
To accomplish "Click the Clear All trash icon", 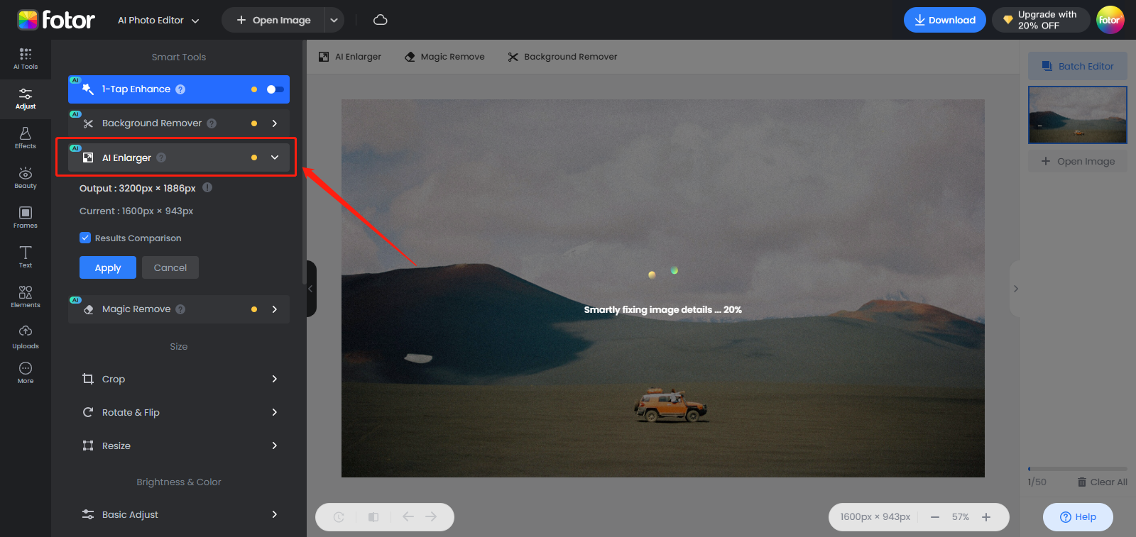I will click(1082, 482).
